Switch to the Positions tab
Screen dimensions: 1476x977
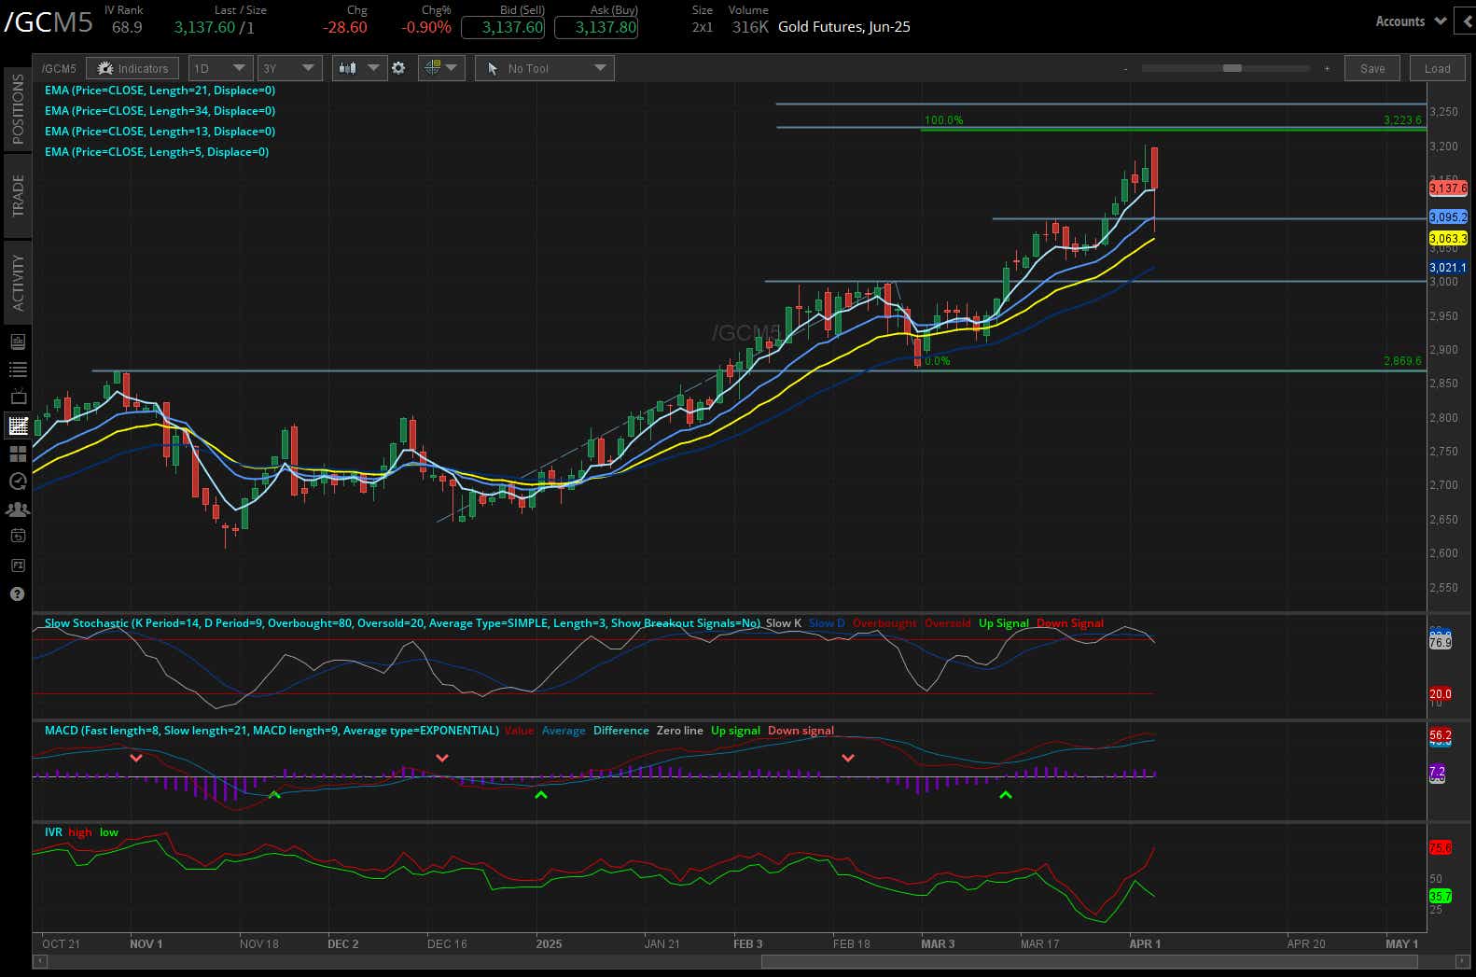pos(18,109)
